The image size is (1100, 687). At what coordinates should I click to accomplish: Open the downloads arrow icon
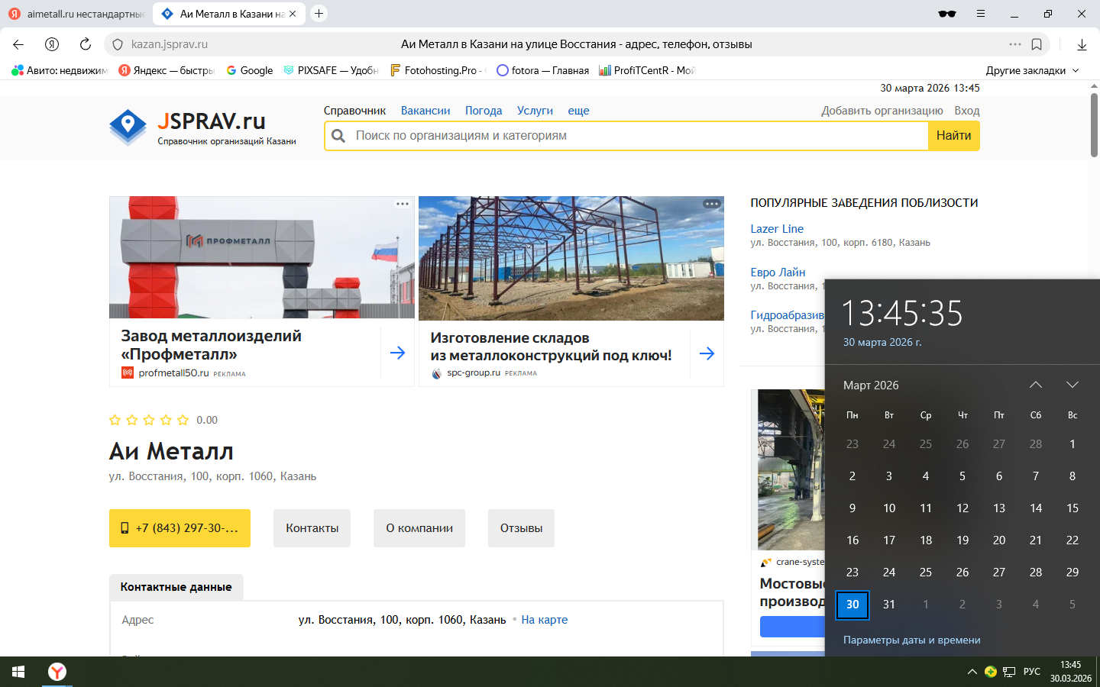pos(1082,44)
